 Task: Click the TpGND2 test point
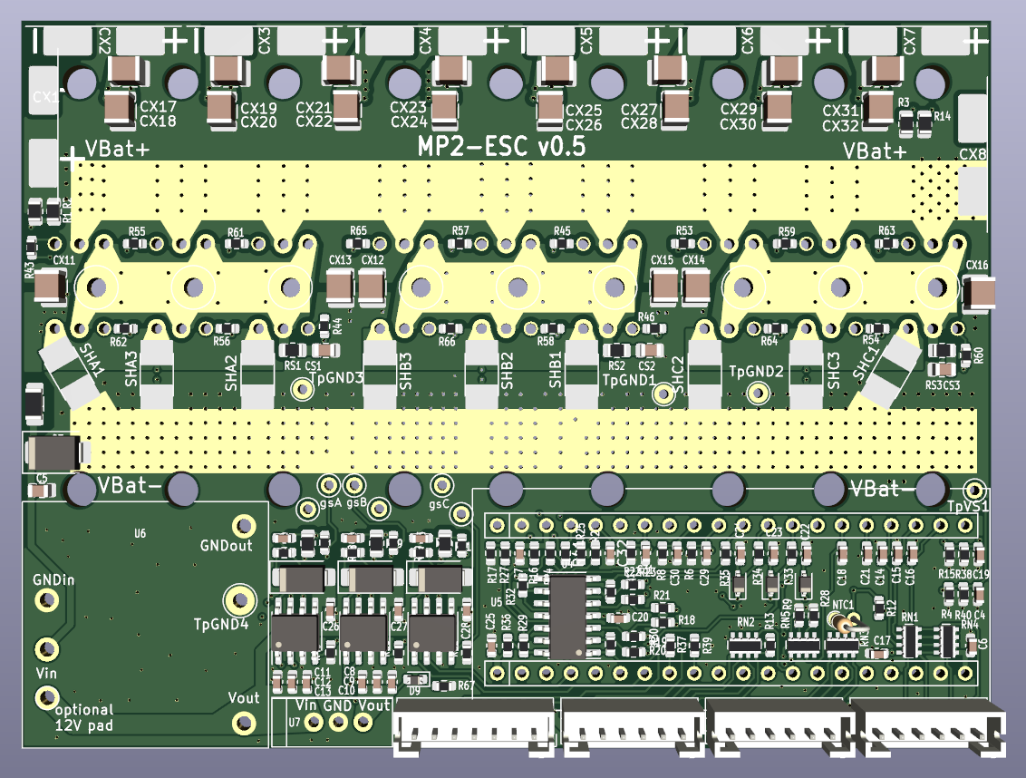(x=757, y=392)
